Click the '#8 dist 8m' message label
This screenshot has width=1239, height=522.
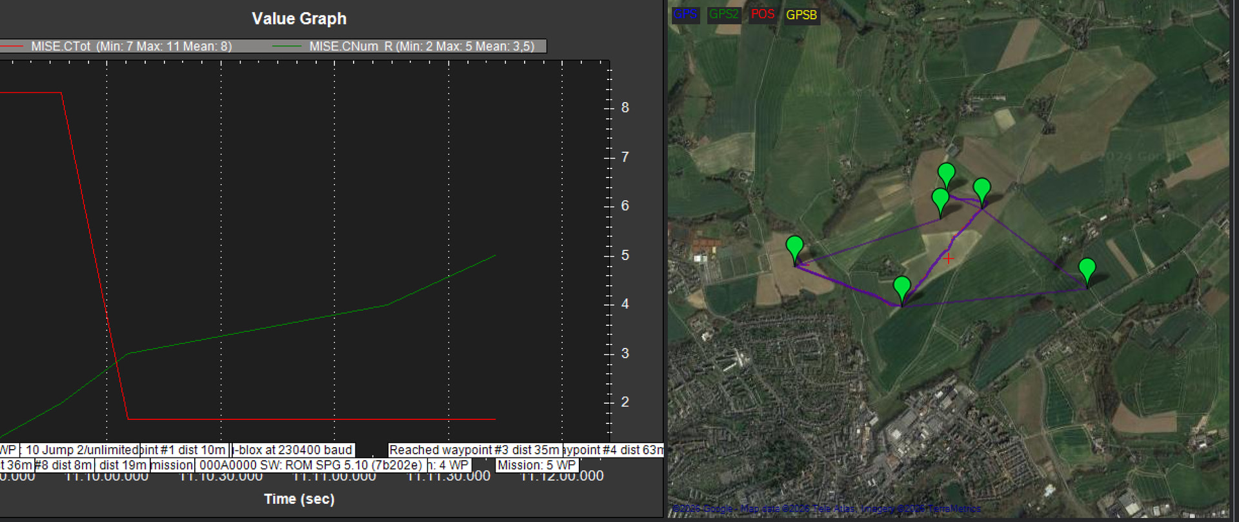(x=63, y=465)
